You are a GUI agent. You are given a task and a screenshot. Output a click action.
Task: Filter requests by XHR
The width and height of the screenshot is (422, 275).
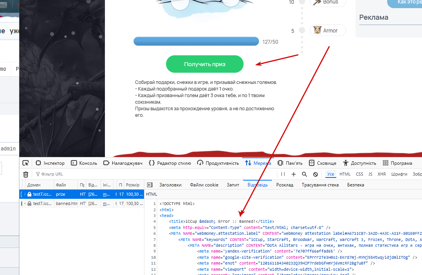[382, 174]
